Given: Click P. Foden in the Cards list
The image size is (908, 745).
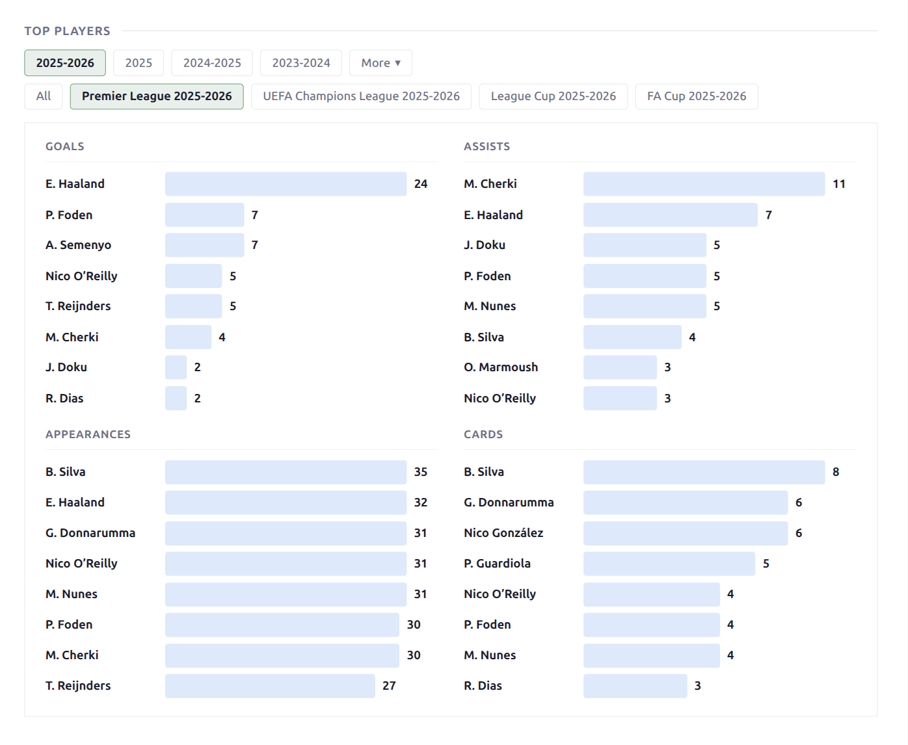Looking at the screenshot, I should (x=487, y=625).
